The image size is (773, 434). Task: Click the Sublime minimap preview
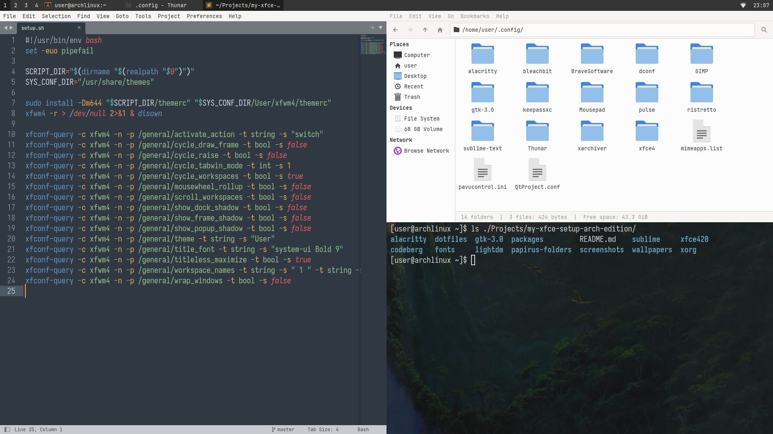(373, 45)
